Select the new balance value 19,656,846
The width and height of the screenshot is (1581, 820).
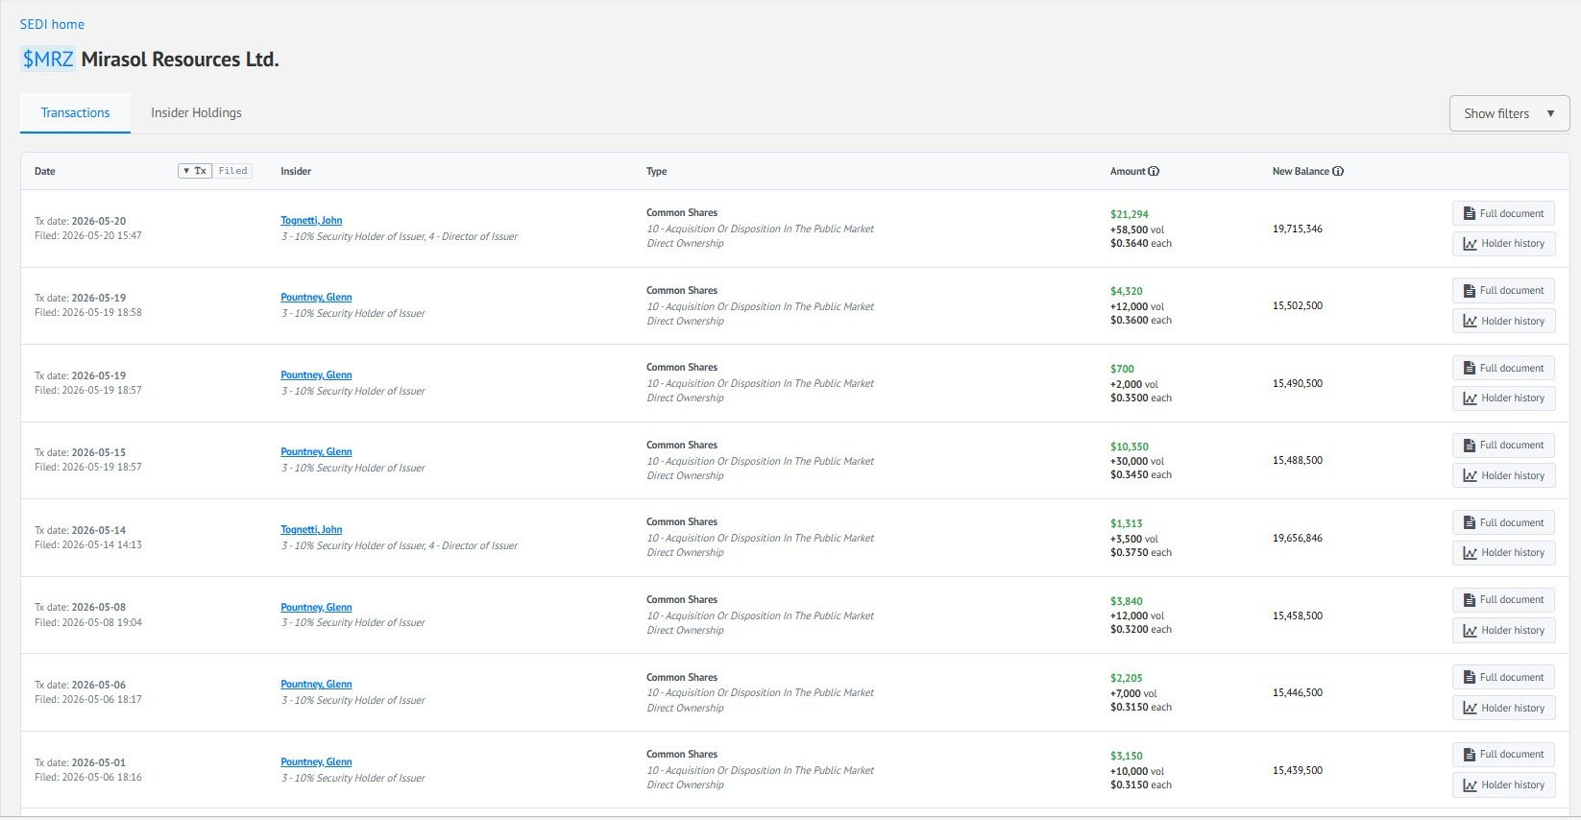tap(1298, 538)
